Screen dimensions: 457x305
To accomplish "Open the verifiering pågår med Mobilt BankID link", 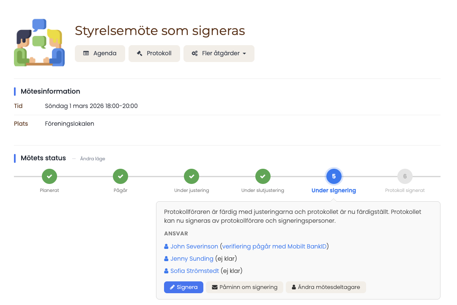I will (274, 246).
